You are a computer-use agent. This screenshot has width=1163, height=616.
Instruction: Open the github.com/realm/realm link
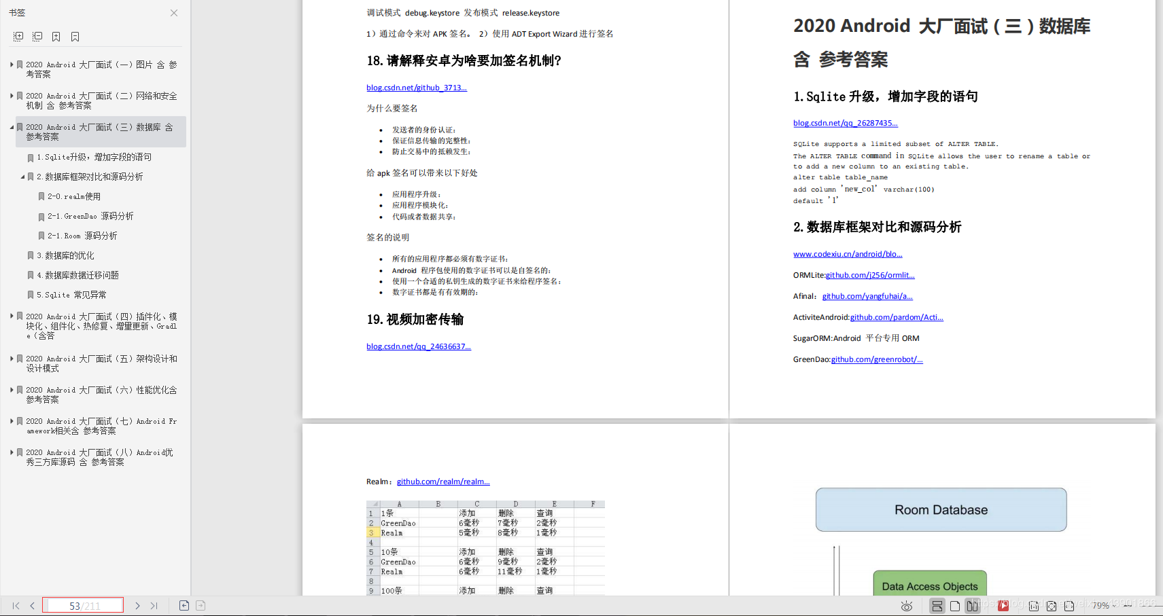(x=443, y=482)
